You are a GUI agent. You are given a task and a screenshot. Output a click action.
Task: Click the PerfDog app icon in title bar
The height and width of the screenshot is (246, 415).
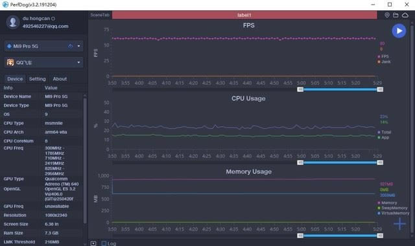5,5
